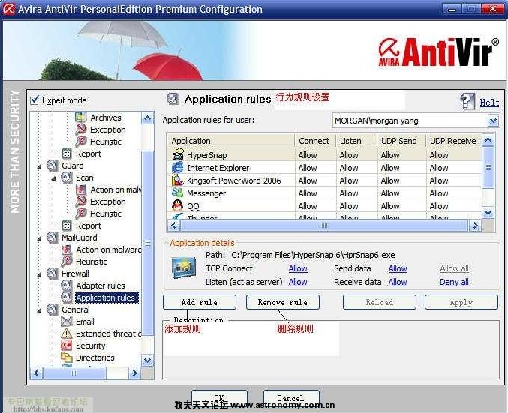508x413 pixels.
Task: Click the Firewall gear icon
Action: (x=53, y=273)
